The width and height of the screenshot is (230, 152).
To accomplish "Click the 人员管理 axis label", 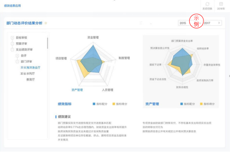I will (108, 90).
